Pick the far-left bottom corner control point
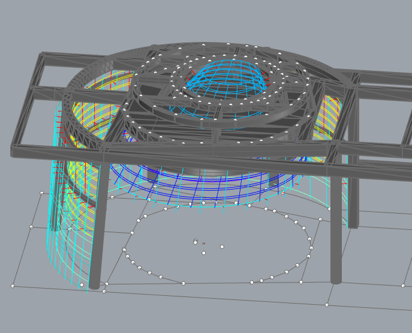Viewport: 412px width, 333px height. (13, 286)
